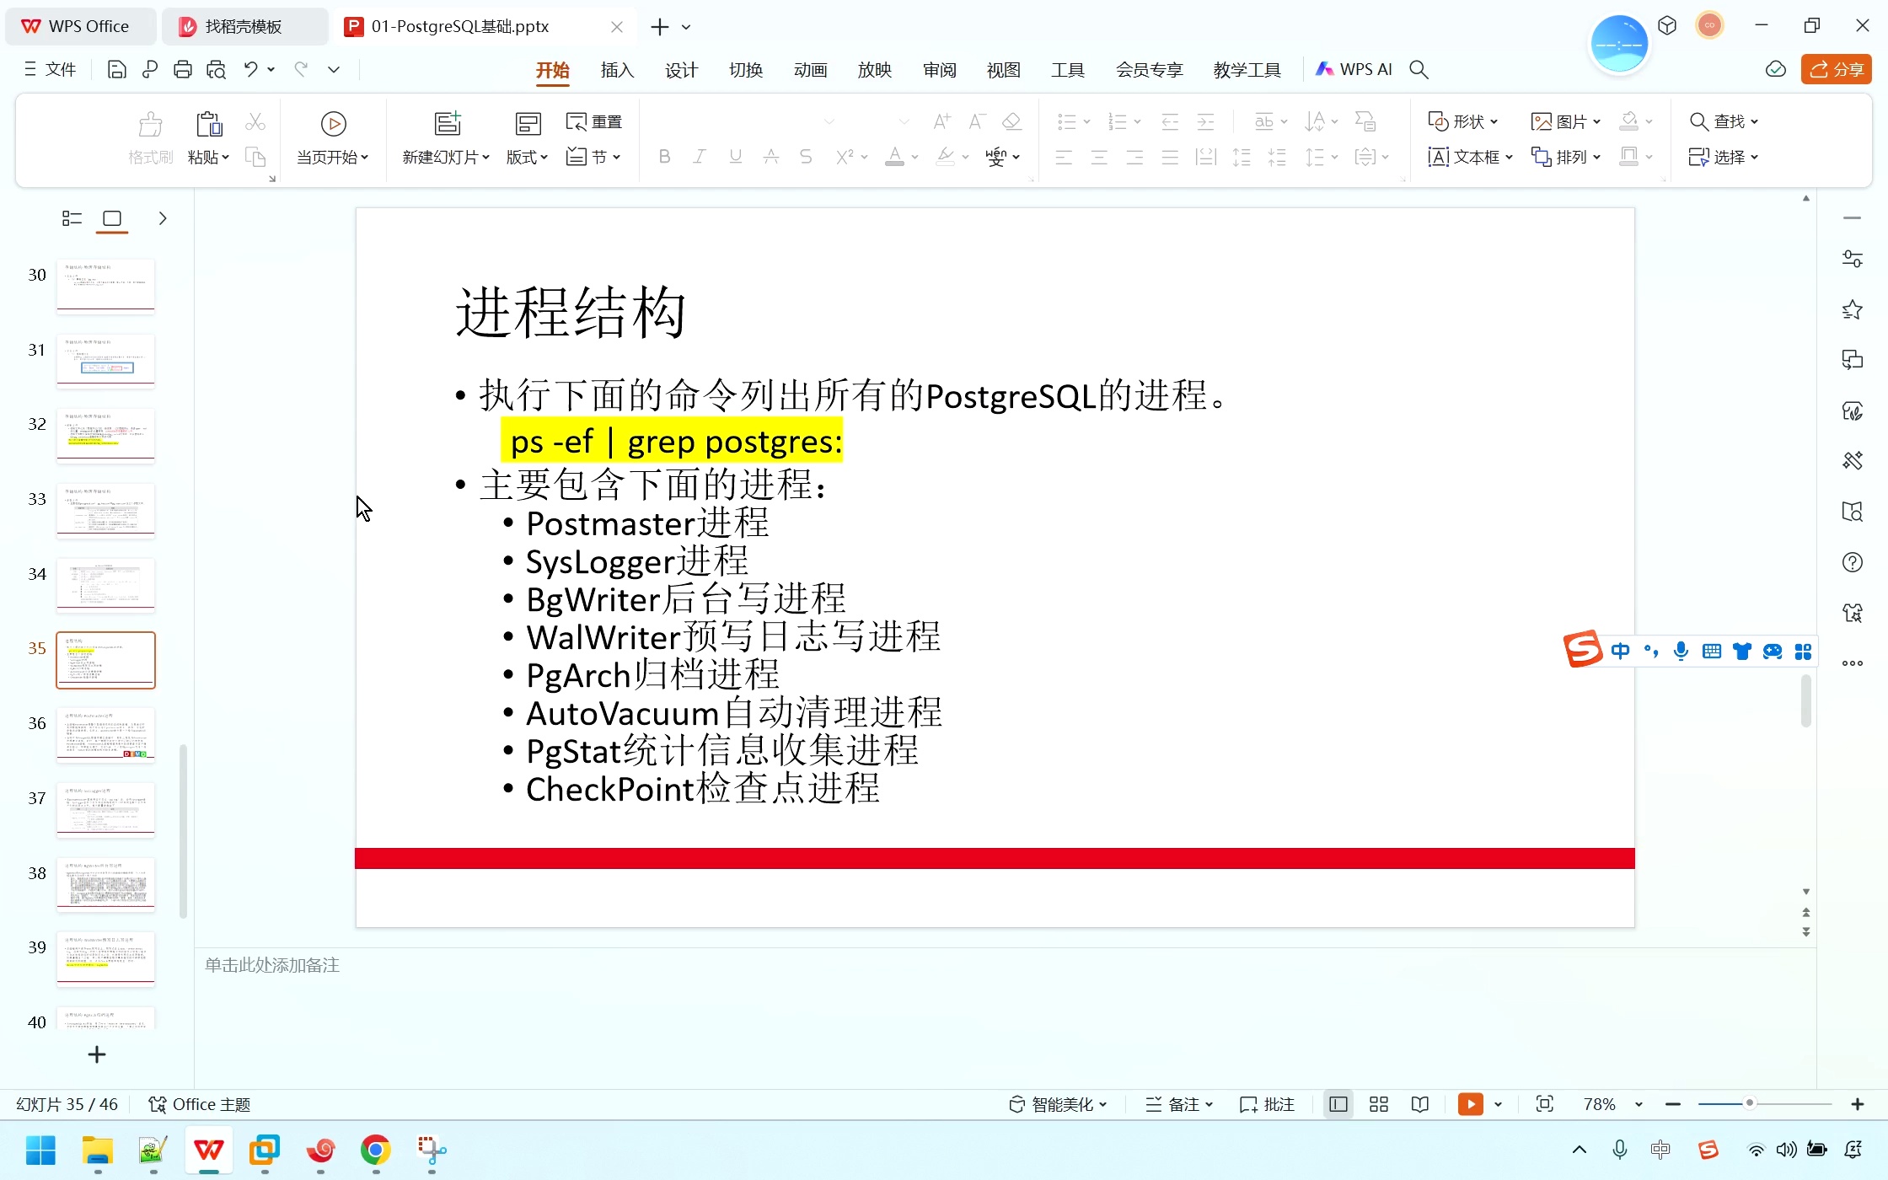Select the format painter (格式刷) tool

tap(149, 137)
